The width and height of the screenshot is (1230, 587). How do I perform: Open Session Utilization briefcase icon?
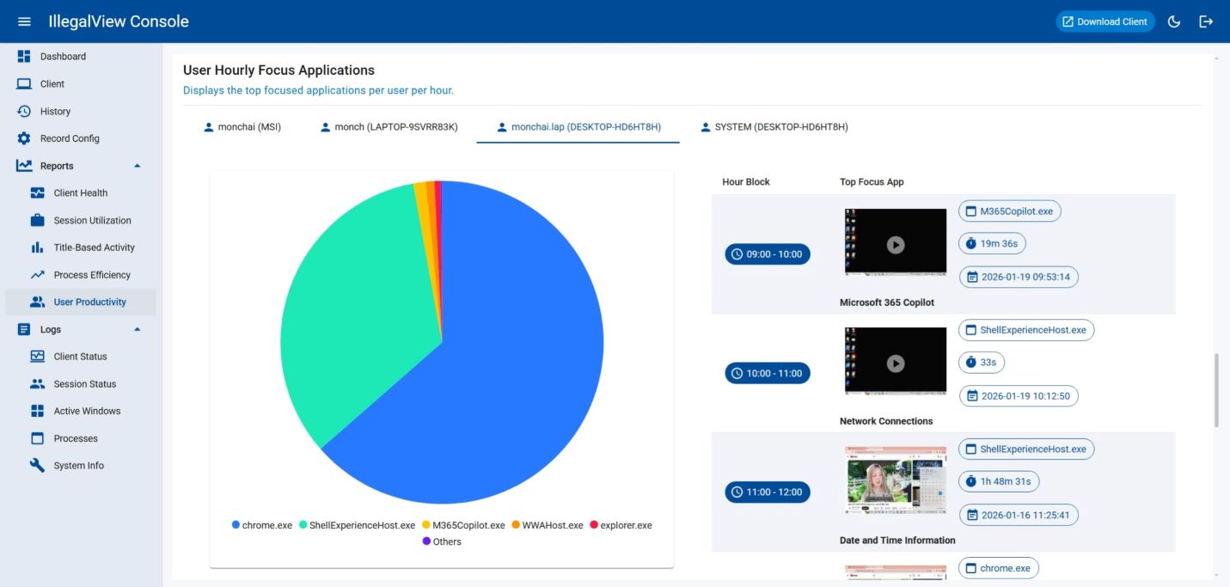pyautogui.click(x=38, y=221)
